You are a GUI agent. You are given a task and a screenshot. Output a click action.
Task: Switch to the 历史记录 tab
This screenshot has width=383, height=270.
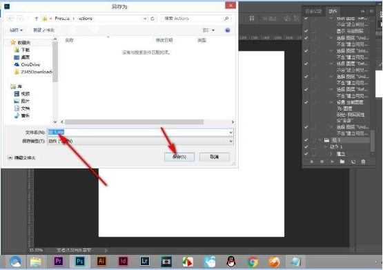pyautogui.click(x=313, y=11)
